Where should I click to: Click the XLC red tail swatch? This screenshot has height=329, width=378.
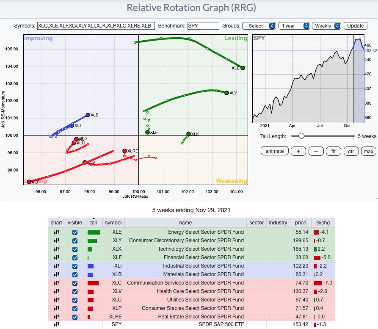[93, 283]
